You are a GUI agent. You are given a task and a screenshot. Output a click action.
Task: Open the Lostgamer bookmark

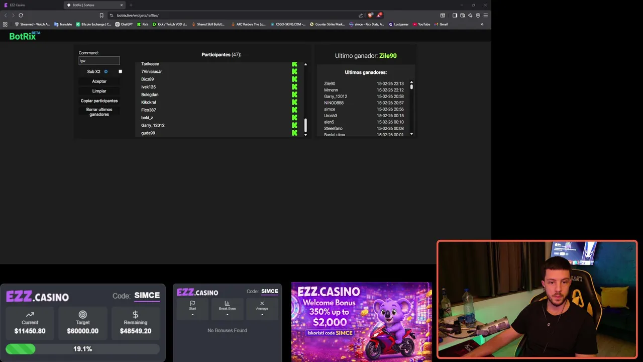(x=398, y=24)
